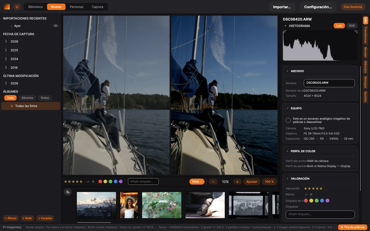
Task: Click the orange app logo icon
Action: pos(7,7)
